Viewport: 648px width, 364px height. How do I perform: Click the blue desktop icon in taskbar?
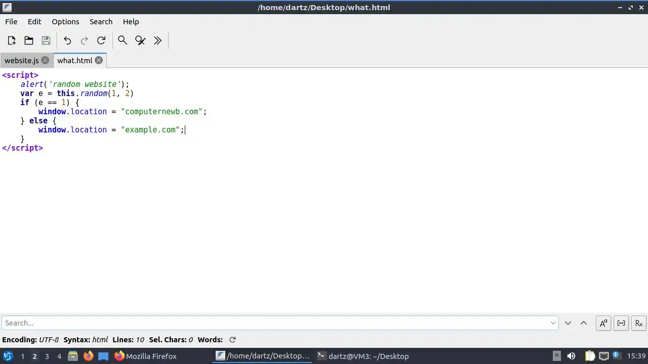103,356
